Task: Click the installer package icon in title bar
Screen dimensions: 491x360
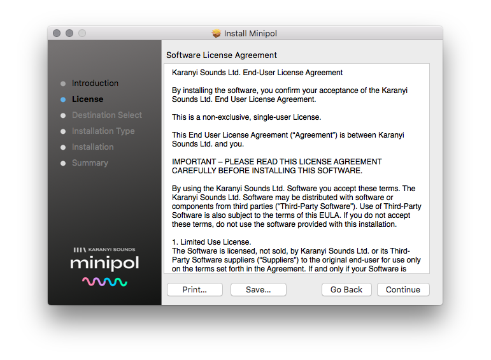Action: pos(217,33)
